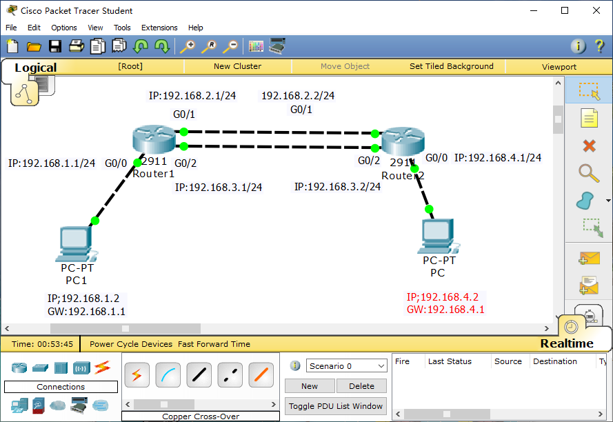Screen dimensions: 613x422
Task: Click the Add Simple PDU envelope icon
Action: click(589, 258)
